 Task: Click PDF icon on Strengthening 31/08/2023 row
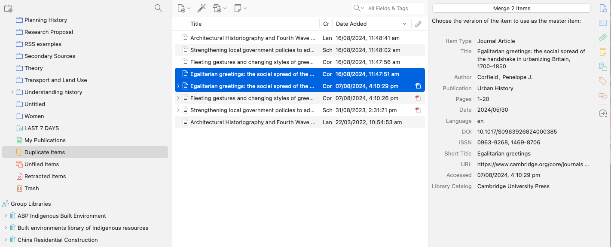[418, 110]
